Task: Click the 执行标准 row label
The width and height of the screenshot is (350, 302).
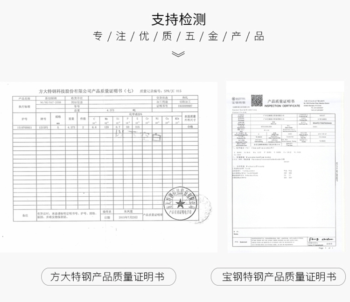Action: [24, 107]
